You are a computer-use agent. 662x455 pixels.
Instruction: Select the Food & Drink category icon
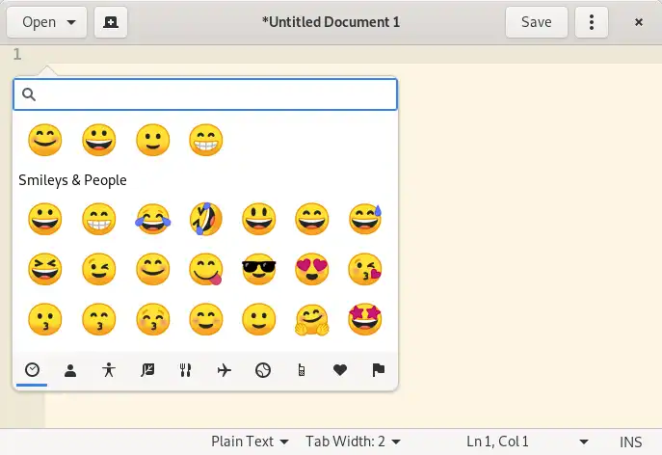click(186, 370)
